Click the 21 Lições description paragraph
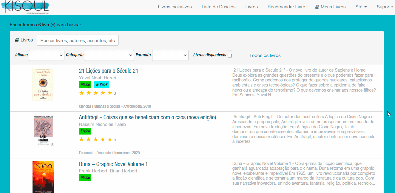The width and height of the screenshot is (395, 193). [304, 83]
